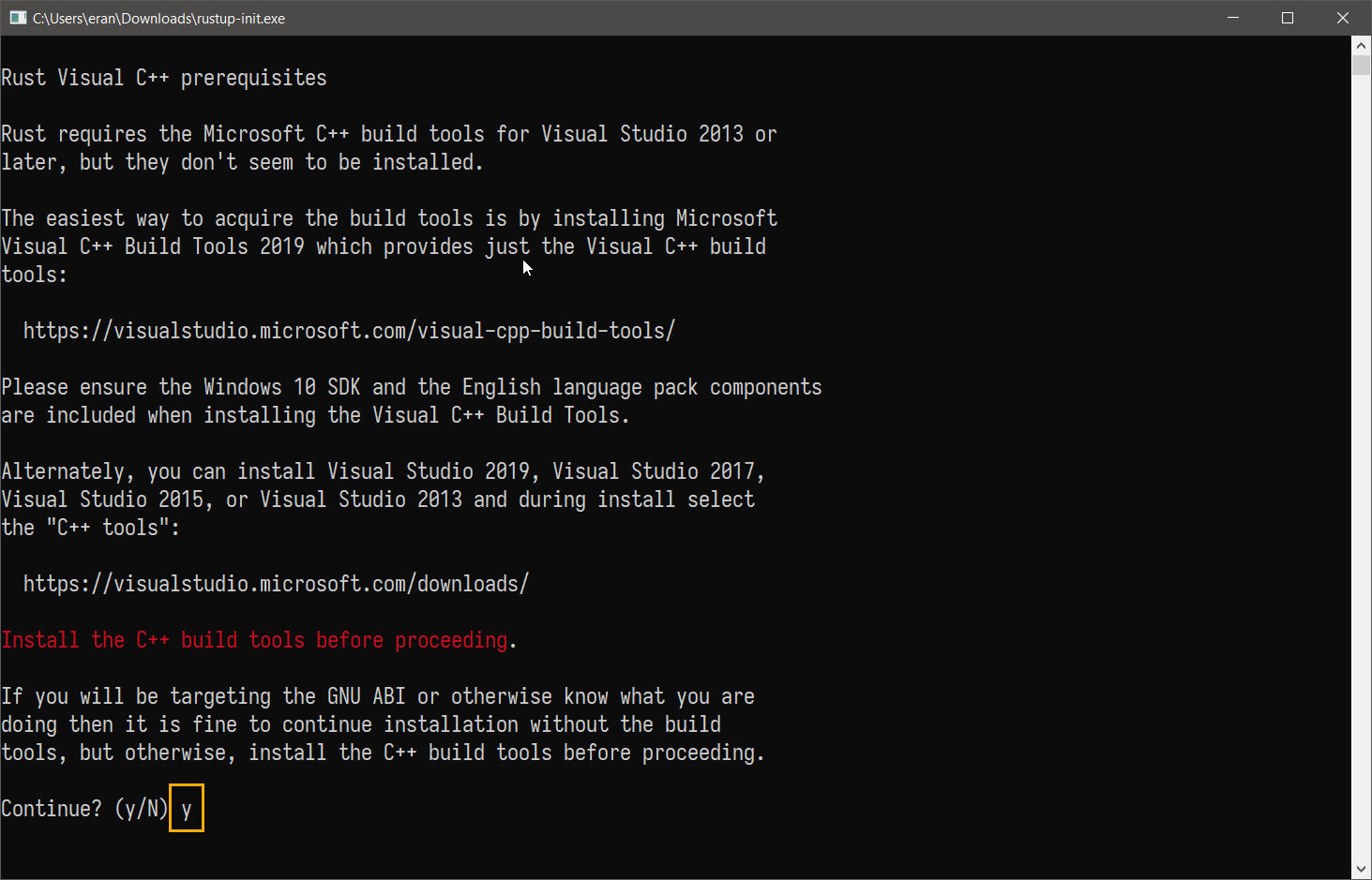Click the 'Windows 10 SDK' text
The image size is (1372, 880).
pyautogui.click(x=281, y=387)
